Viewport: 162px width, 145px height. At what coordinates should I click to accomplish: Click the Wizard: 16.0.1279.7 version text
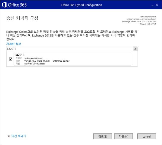tap(148, 24)
